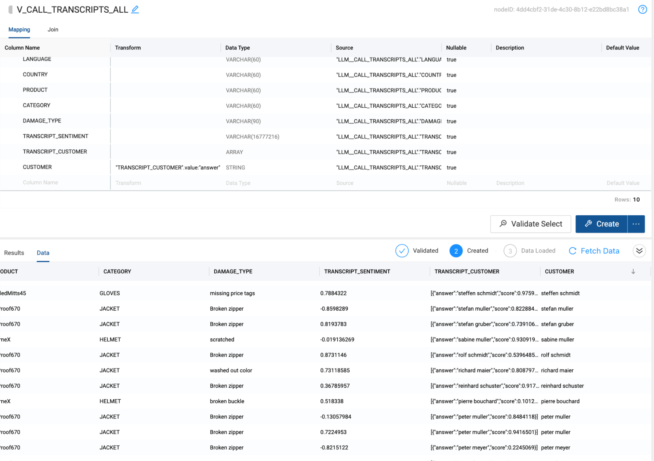Click the gray node type icon left of title
The width and height of the screenshot is (654, 461).
click(10, 9)
